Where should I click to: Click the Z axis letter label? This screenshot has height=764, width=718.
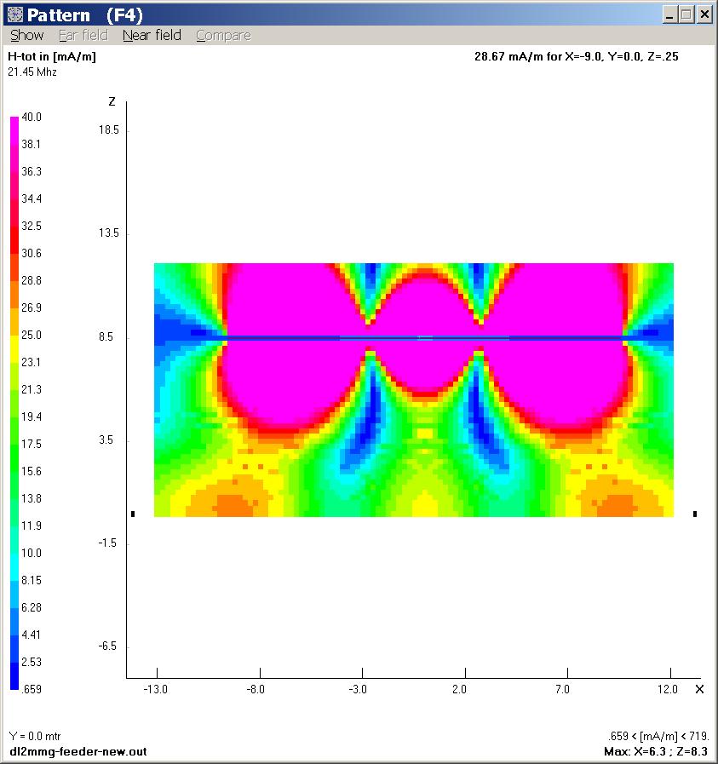coord(112,102)
